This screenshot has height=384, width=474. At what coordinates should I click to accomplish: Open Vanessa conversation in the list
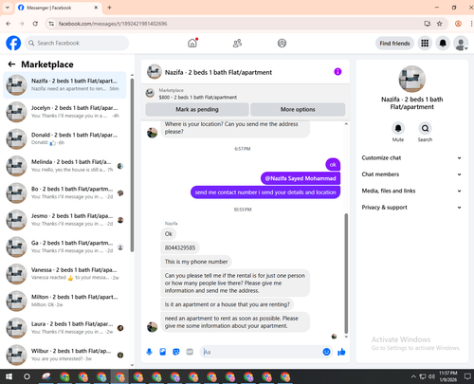point(64,274)
